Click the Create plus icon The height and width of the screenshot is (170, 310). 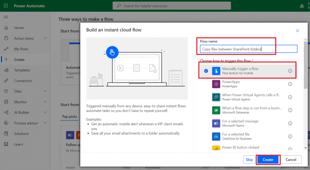pyautogui.click(x=6, y=59)
